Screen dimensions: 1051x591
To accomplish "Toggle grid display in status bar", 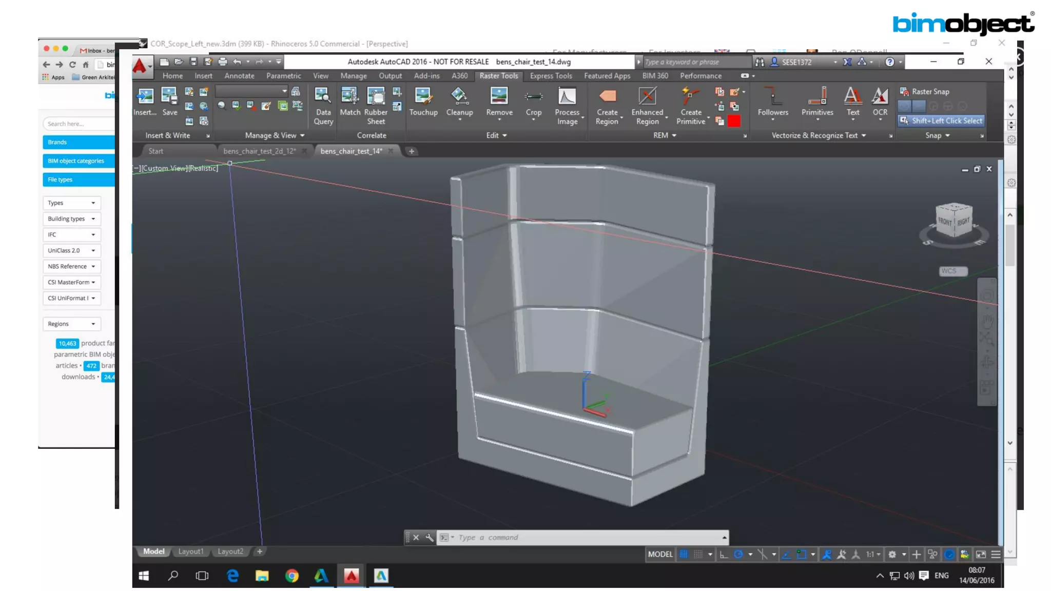I will click(x=684, y=554).
